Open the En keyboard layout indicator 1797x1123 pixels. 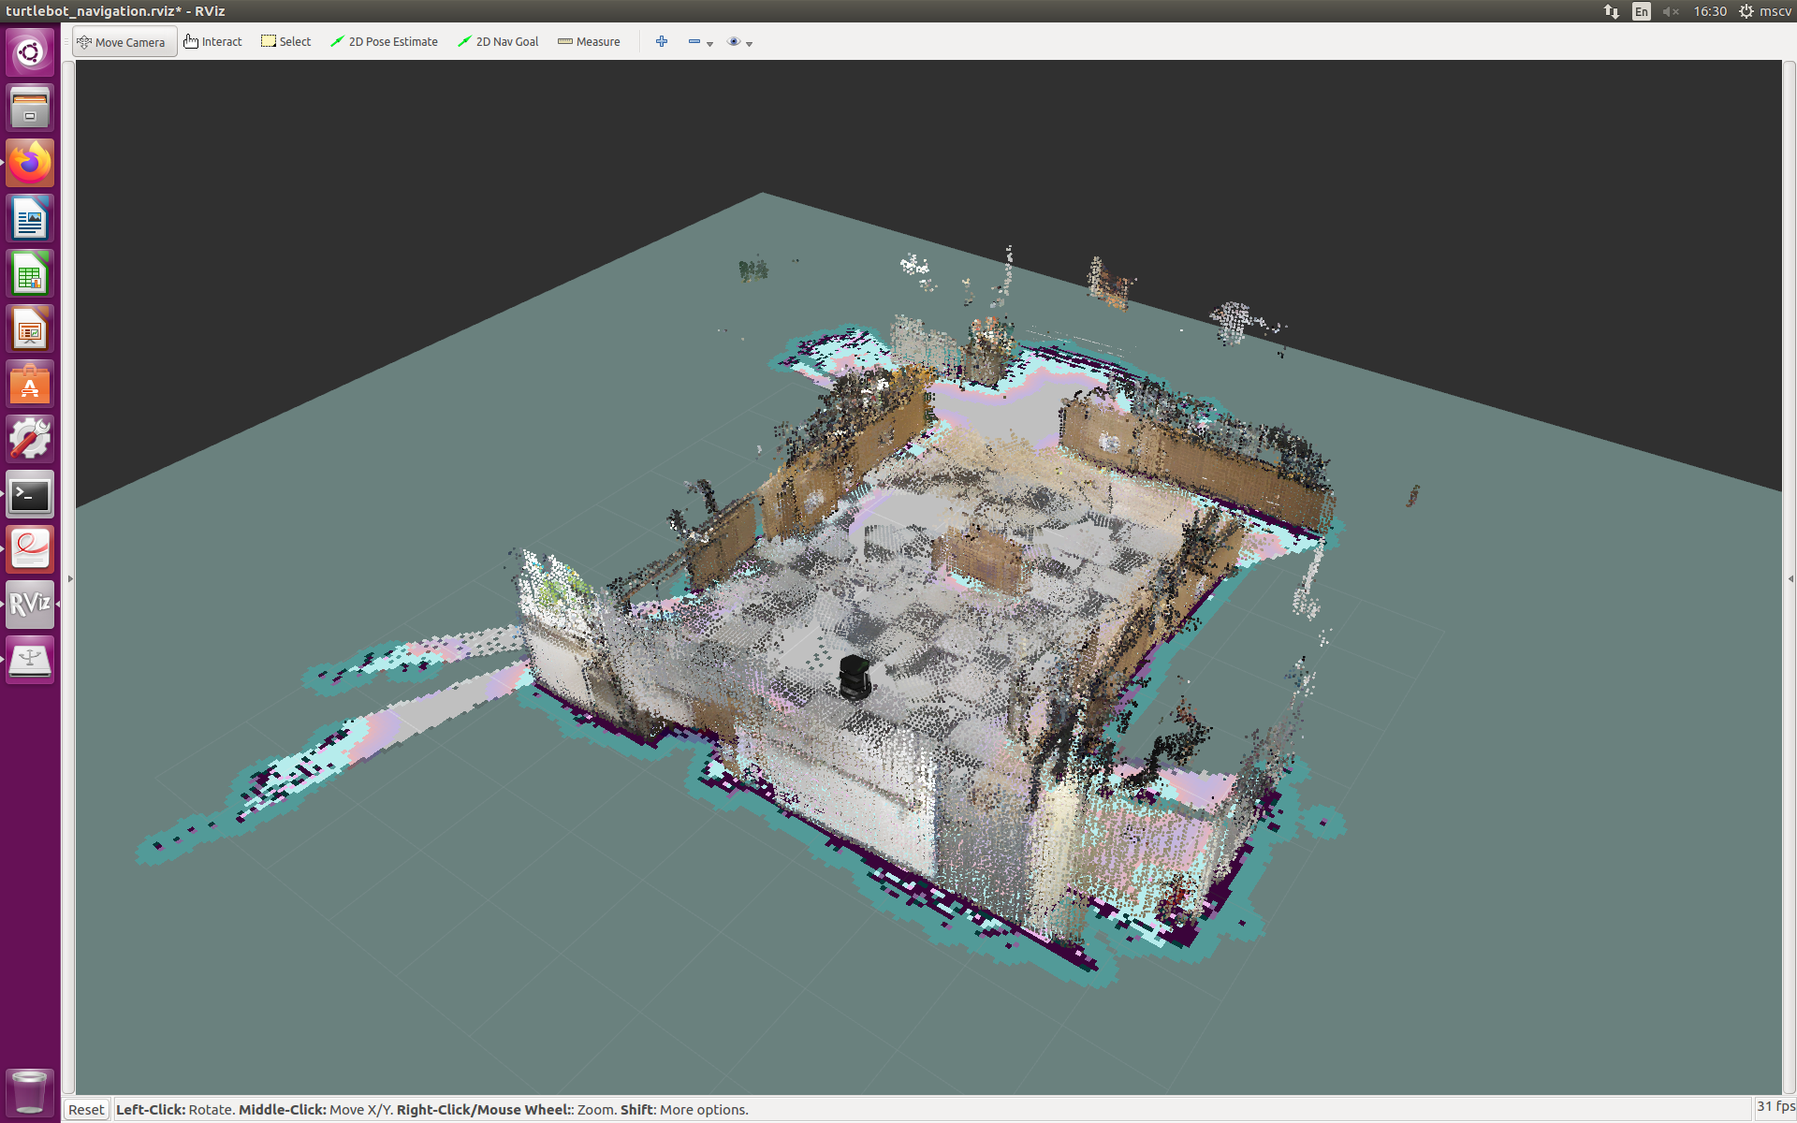click(x=1641, y=11)
